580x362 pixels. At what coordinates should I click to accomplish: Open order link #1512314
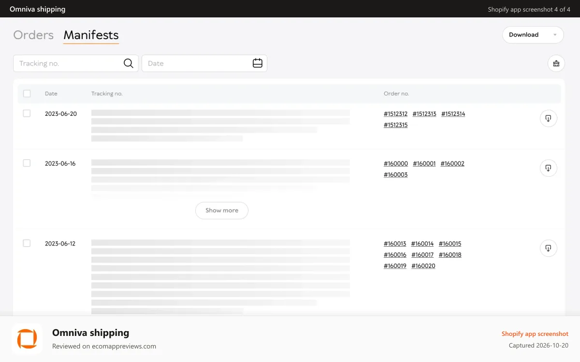click(x=453, y=114)
